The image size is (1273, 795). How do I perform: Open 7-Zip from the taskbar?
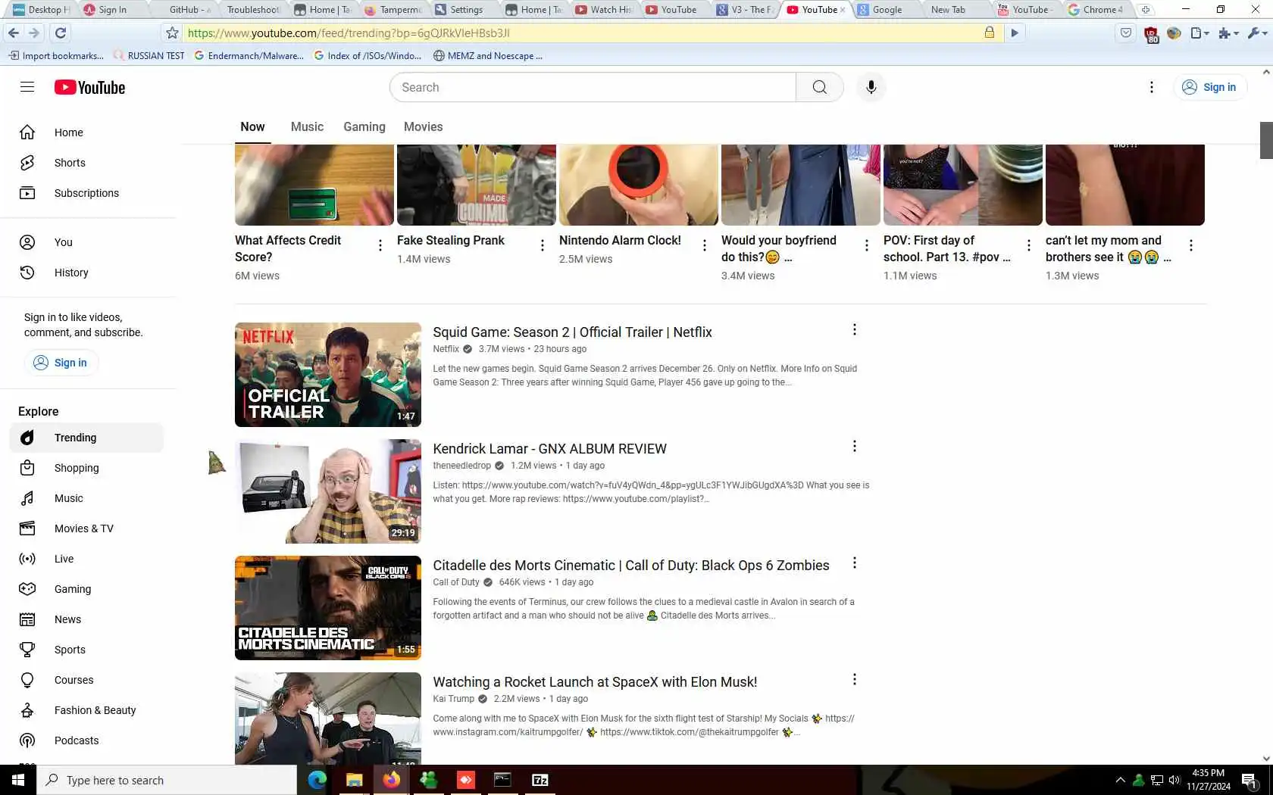point(540,780)
